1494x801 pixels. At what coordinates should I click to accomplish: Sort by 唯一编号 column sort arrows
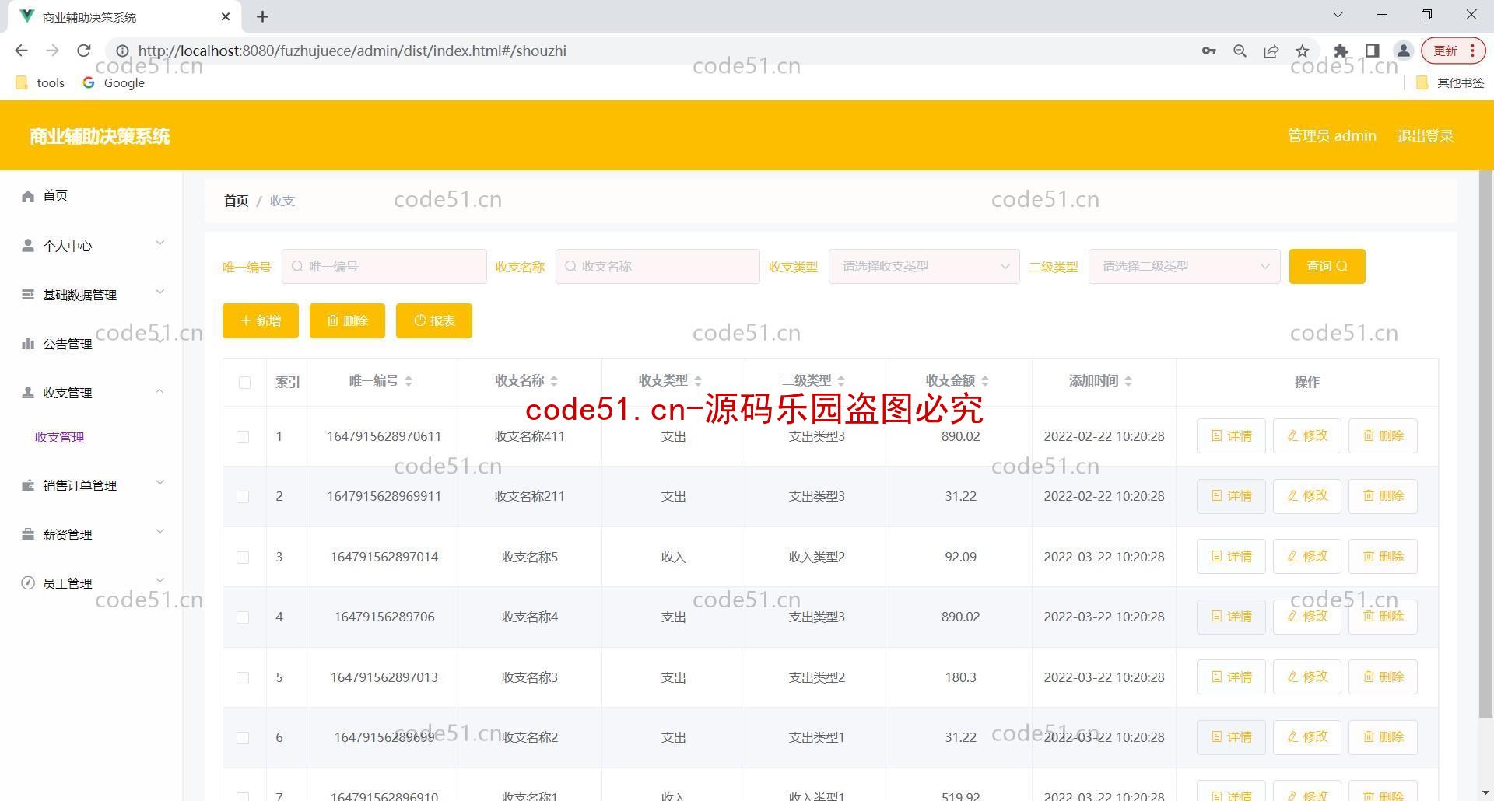(409, 381)
